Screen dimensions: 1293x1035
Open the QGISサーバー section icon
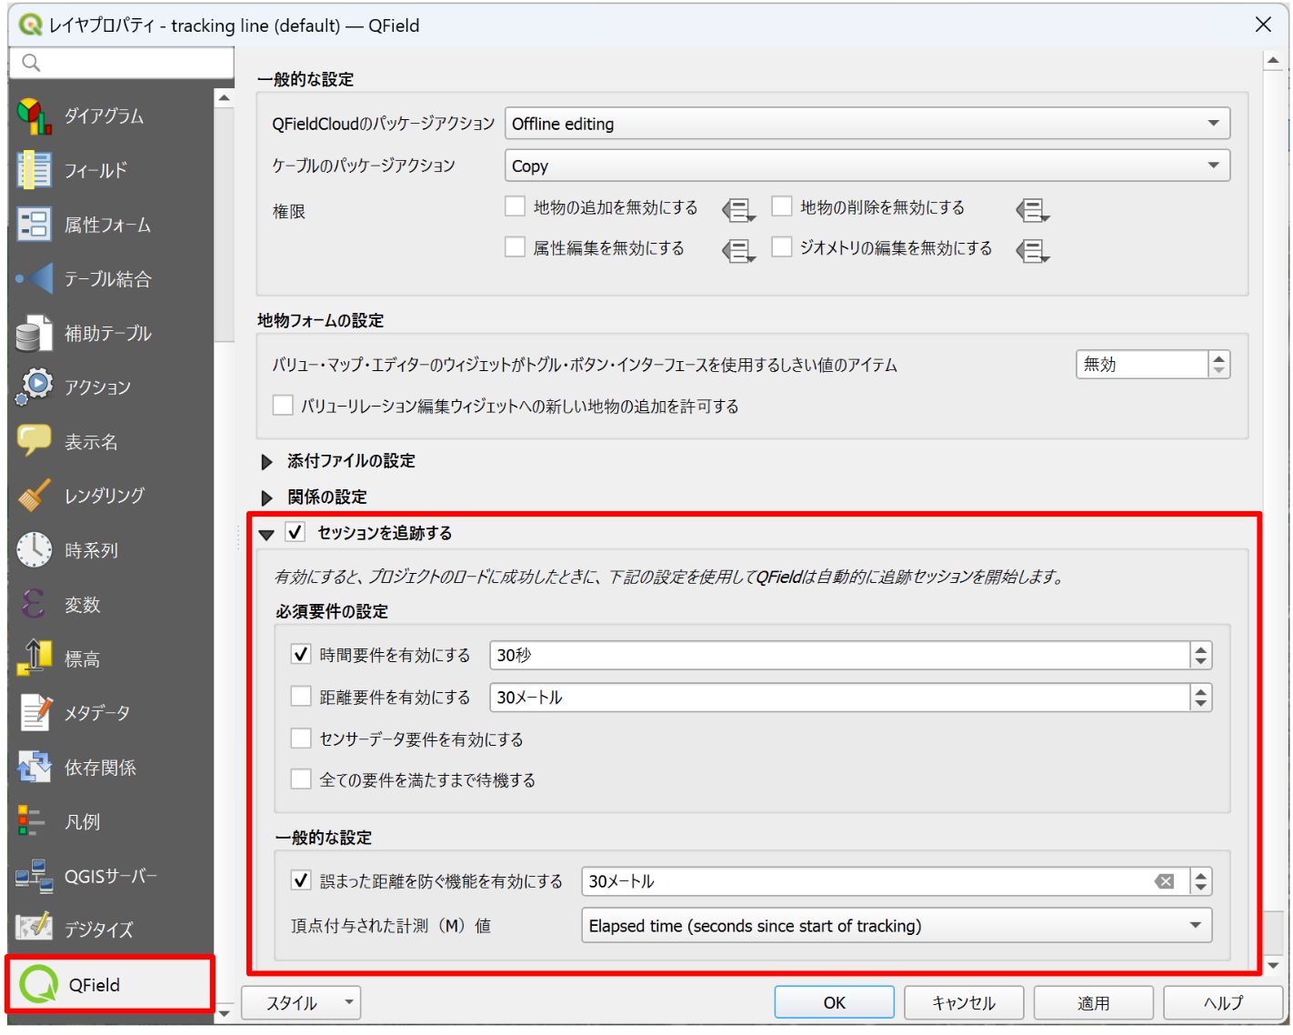coord(34,875)
